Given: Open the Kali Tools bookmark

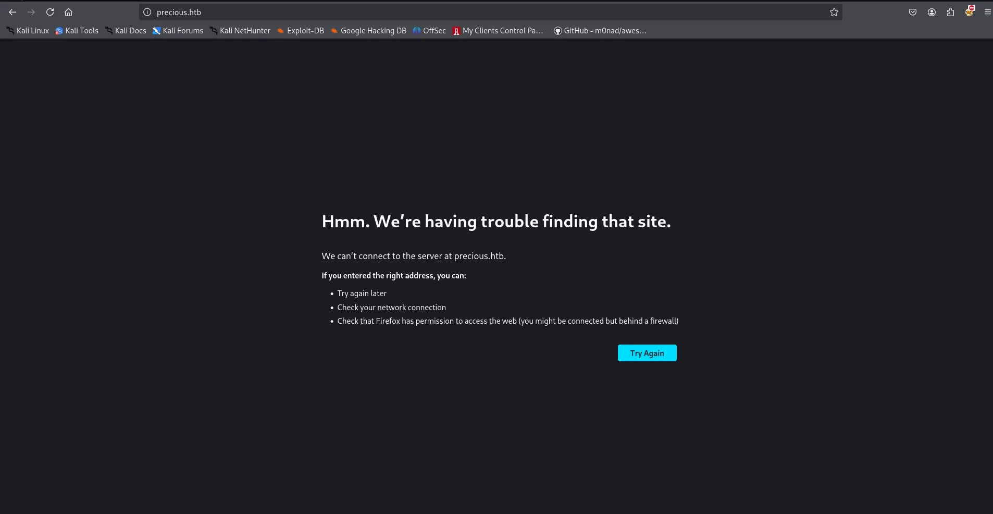Looking at the screenshot, I should pos(77,31).
